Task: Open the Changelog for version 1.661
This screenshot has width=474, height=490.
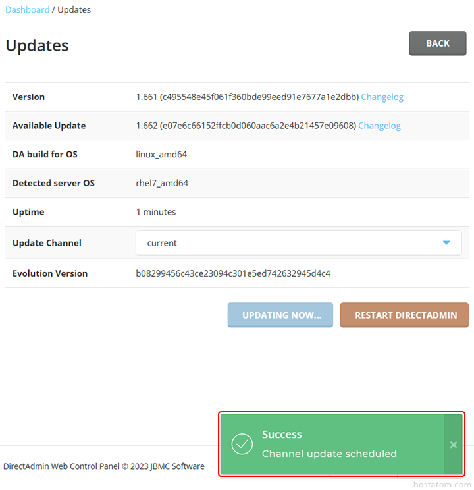Action: tap(382, 97)
